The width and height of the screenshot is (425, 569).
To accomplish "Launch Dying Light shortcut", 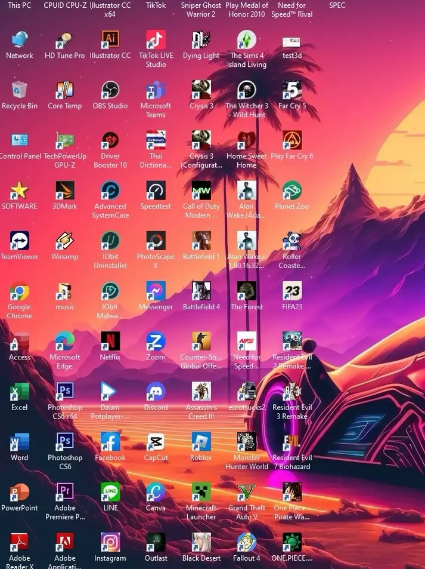I will click(x=201, y=40).
